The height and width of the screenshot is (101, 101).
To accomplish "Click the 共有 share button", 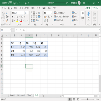I will click(88, 8).
